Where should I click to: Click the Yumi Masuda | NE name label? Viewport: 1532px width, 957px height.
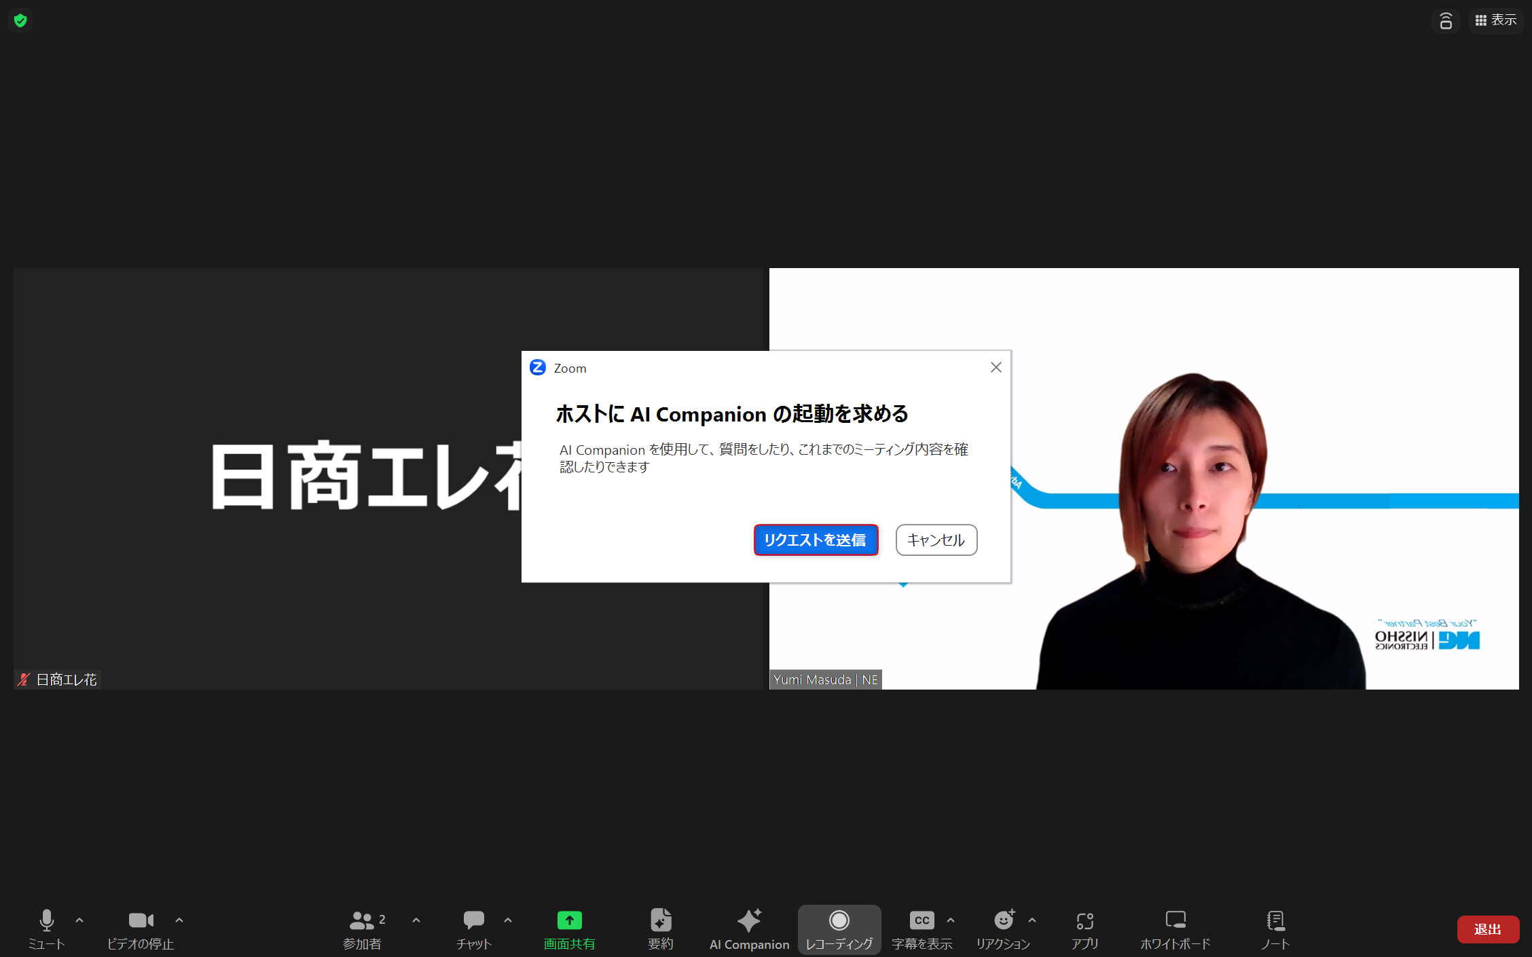click(825, 679)
